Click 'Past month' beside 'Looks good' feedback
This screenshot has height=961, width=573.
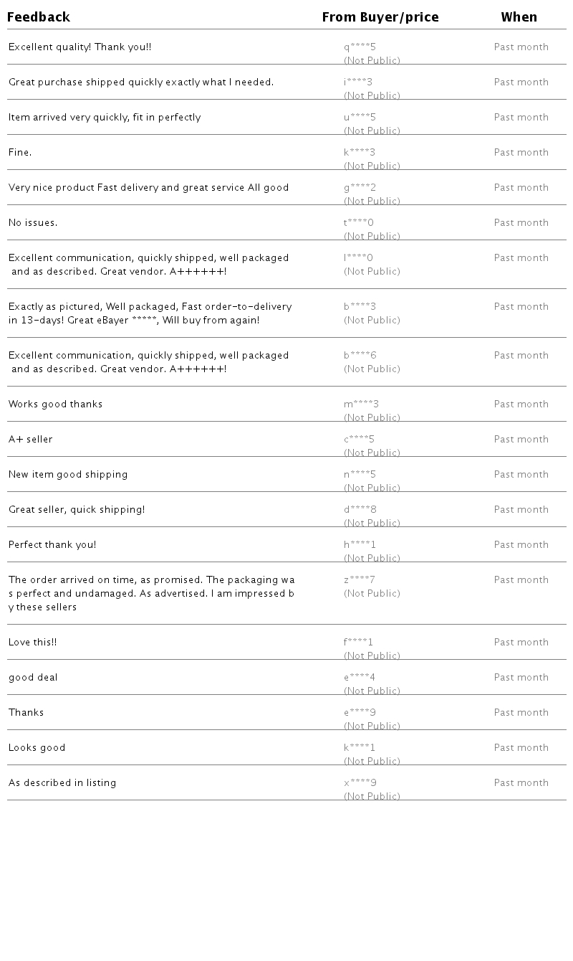click(521, 748)
